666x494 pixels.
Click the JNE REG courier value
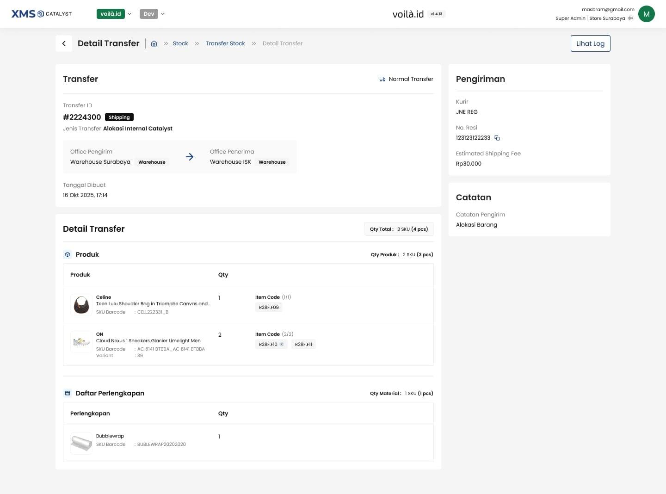tap(467, 112)
